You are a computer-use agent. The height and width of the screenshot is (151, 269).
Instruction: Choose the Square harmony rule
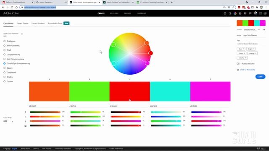coord(5,68)
